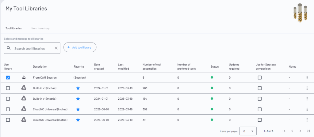Enable Strategy comparison for Built-in v1 (metric)

click(259, 99)
